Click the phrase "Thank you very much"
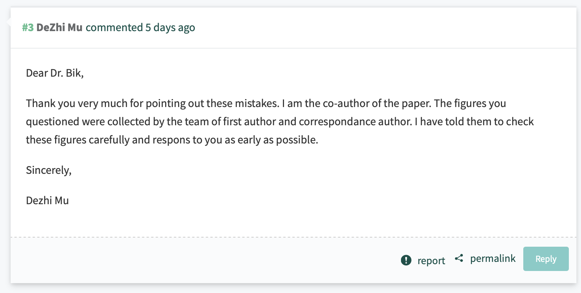Image resolution: width=581 pixels, height=293 pixels. point(67,103)
